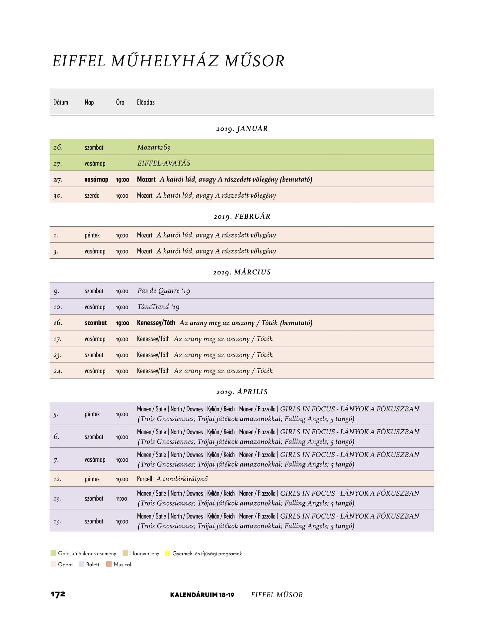Click the Előadás column header

[146, 102]
